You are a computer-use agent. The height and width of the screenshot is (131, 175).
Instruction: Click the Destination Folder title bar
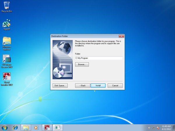[x=85, y=36]
